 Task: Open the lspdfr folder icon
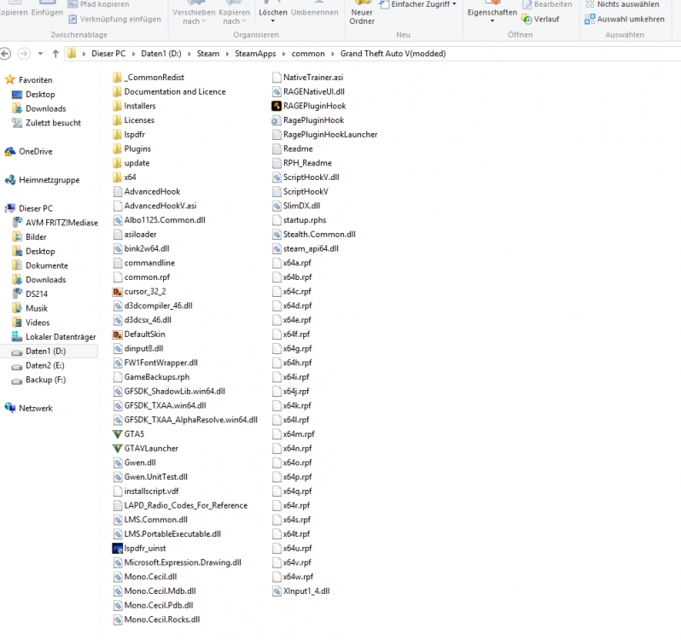pos(117,135)
